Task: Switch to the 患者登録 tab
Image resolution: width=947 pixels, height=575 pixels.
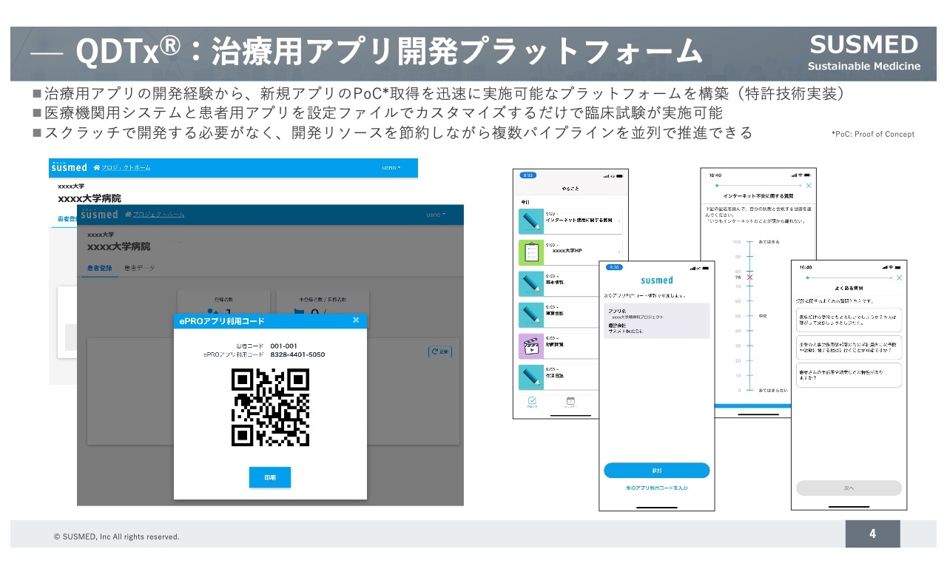Action: [99, 268]
